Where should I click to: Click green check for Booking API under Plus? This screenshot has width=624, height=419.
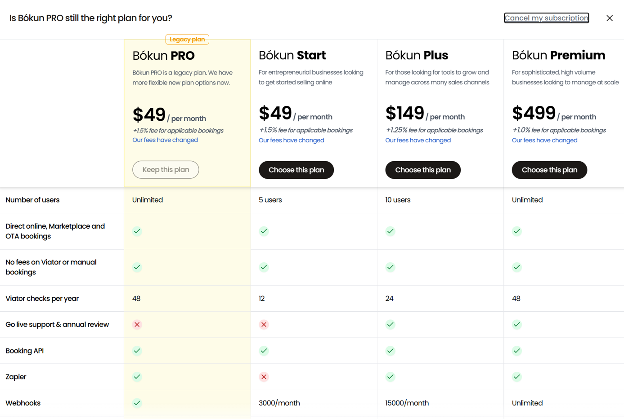point(390,351)
